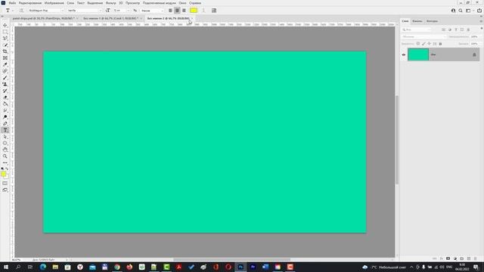Viewport: 484px width, 272px height.
Task: Create warped text from the options bar
Action: (203, 11)
